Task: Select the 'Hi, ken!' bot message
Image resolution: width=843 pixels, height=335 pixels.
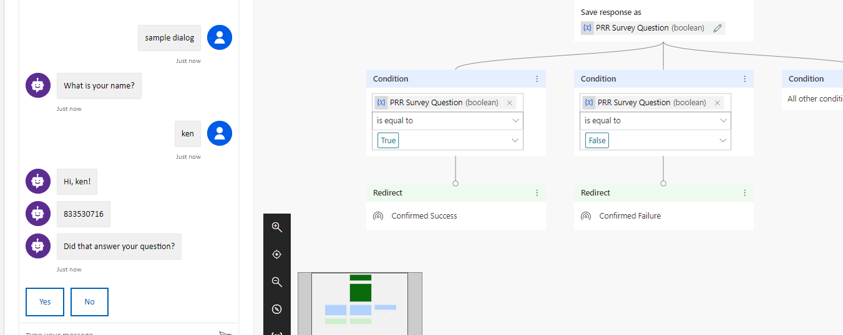Action: (77, 182)
